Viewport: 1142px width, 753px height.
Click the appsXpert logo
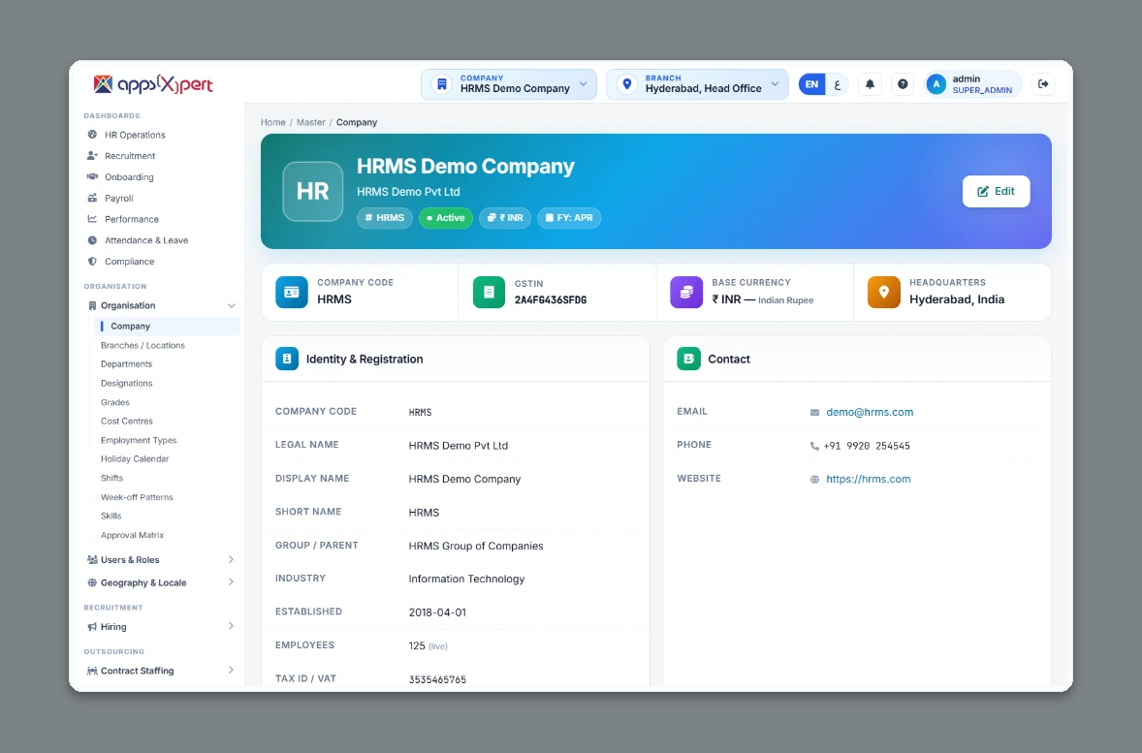(x=153, y=84)
